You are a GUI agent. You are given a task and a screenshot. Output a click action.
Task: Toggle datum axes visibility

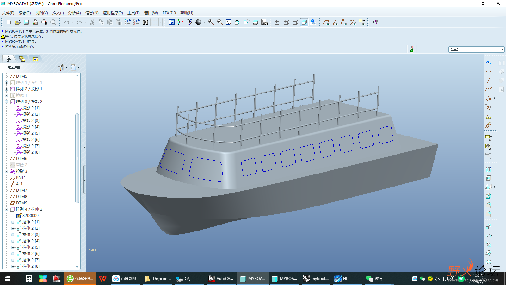(335, 22)
